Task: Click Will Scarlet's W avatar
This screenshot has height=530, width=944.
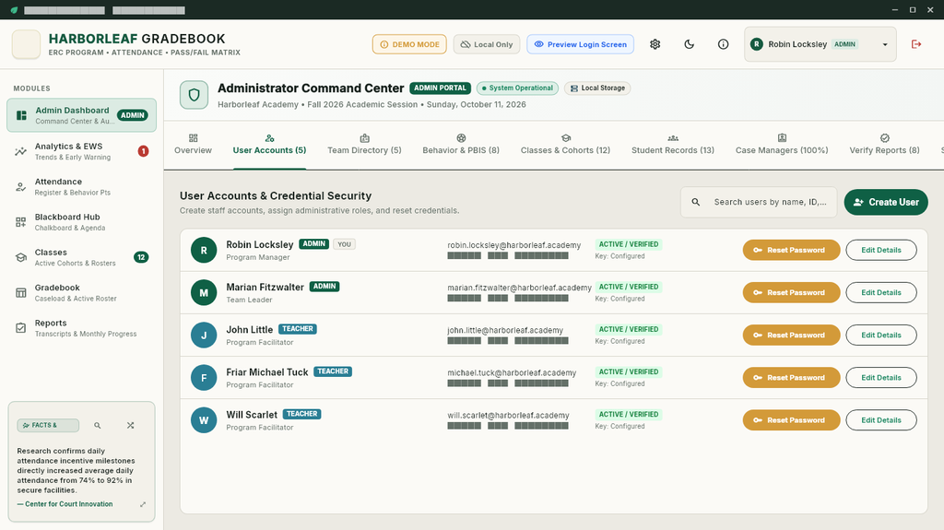Action: (204, 420)
